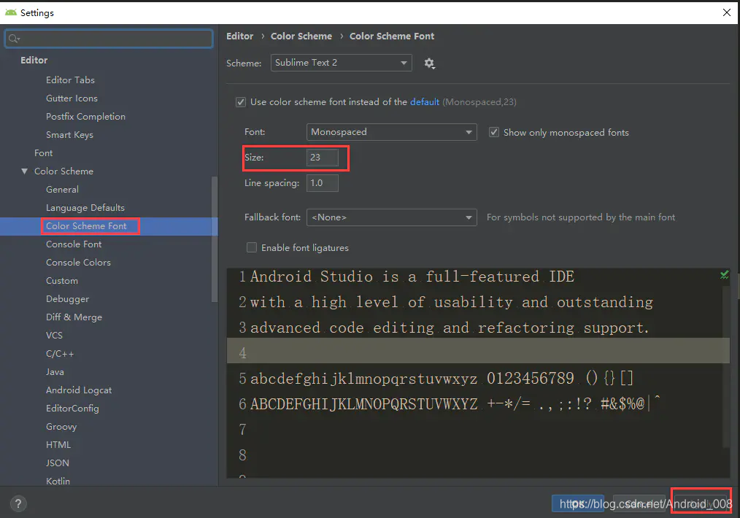
Task: Click the green inspection checkmark in preview
Action: pos(724,274)
